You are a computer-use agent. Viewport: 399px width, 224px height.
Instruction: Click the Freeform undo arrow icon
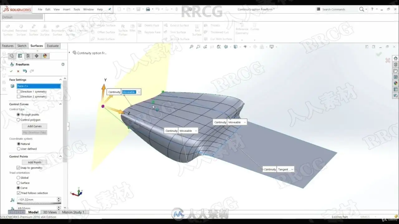[x=25, y=71]
